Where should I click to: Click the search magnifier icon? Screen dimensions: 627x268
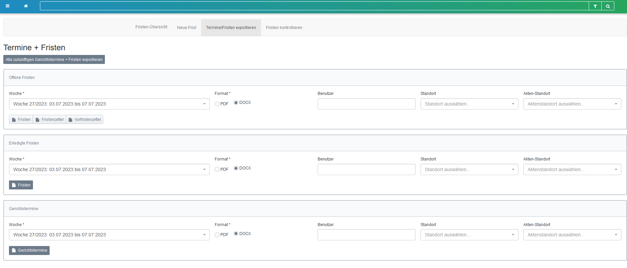tap(608, 6)
